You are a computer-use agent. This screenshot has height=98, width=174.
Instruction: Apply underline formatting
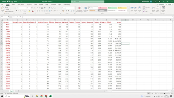pyautogui.click(x=21, y=11)
